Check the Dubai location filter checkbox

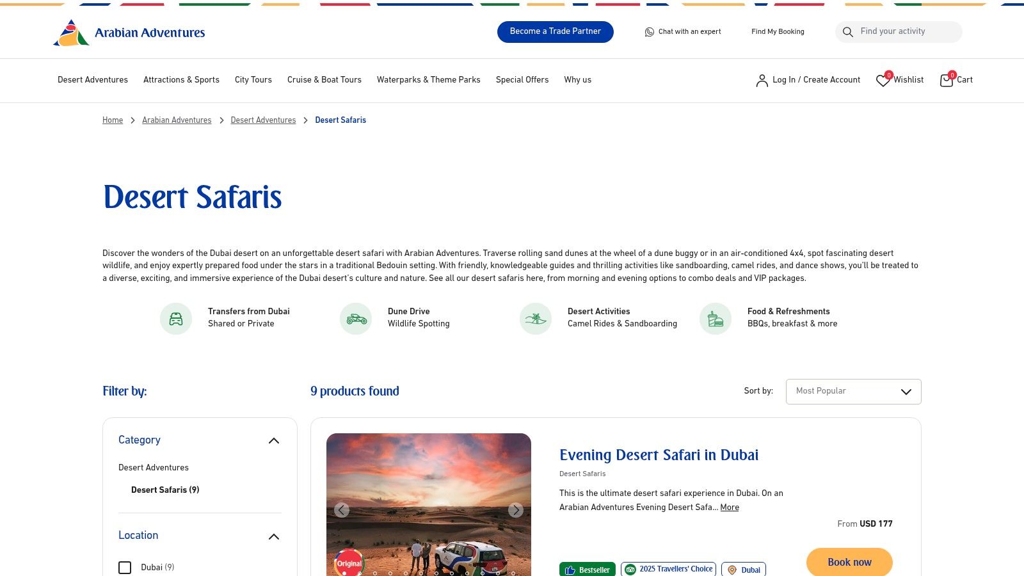tap(125, 567)
